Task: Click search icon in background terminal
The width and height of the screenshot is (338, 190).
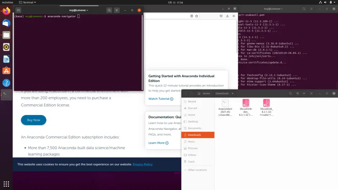Action: (x=304, y=9)
